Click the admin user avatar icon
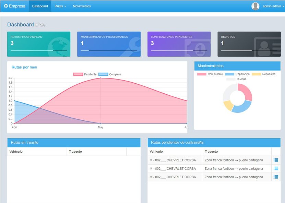This screenshot has width=285, height=203. (x=255, y=6)
